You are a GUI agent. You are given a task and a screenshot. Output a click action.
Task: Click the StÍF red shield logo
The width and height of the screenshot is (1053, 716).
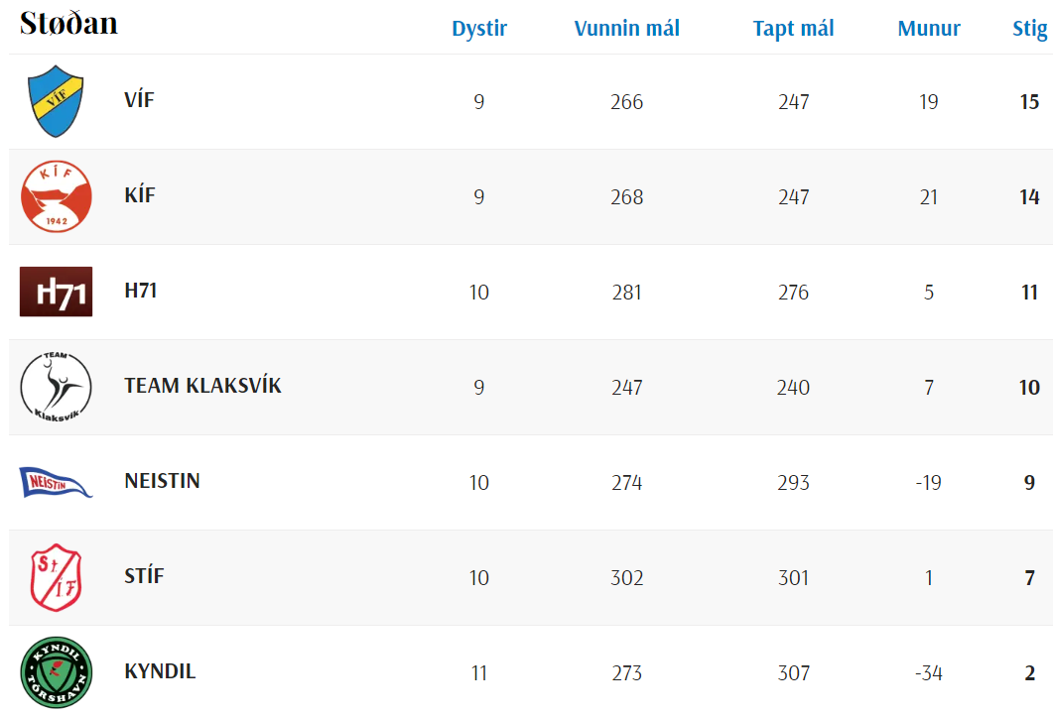[56, 577]
